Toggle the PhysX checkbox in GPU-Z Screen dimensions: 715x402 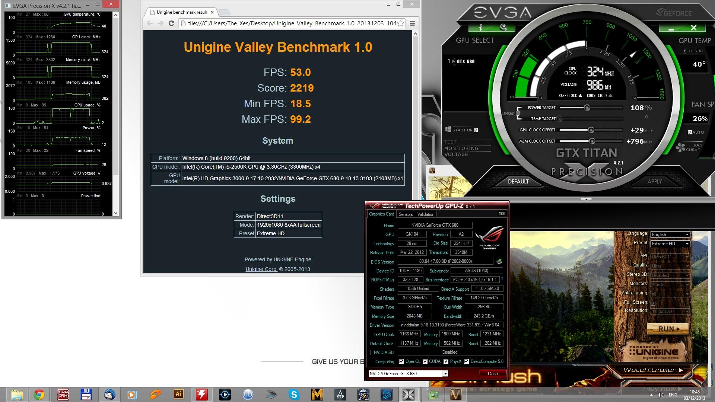tap(446, 361)
